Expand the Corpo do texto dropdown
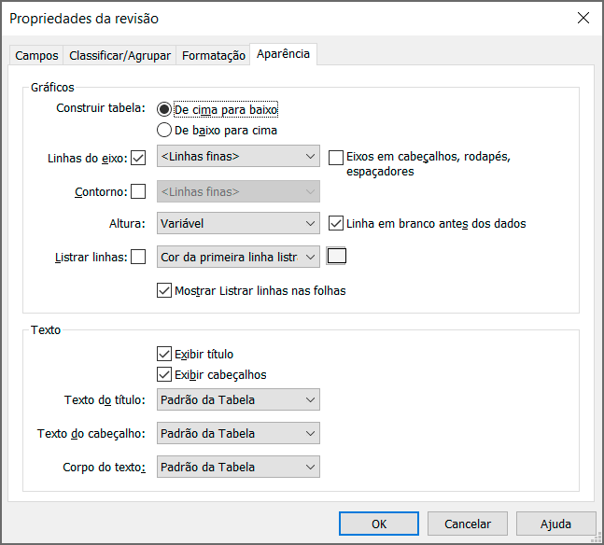 pyautogui.click(x=239, y=467)
